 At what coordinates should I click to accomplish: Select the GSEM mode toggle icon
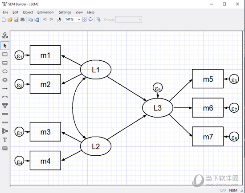(x=5, y=35)
